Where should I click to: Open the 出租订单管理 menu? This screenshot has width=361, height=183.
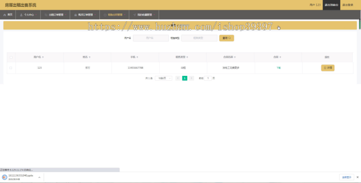(x=55, y=15)
